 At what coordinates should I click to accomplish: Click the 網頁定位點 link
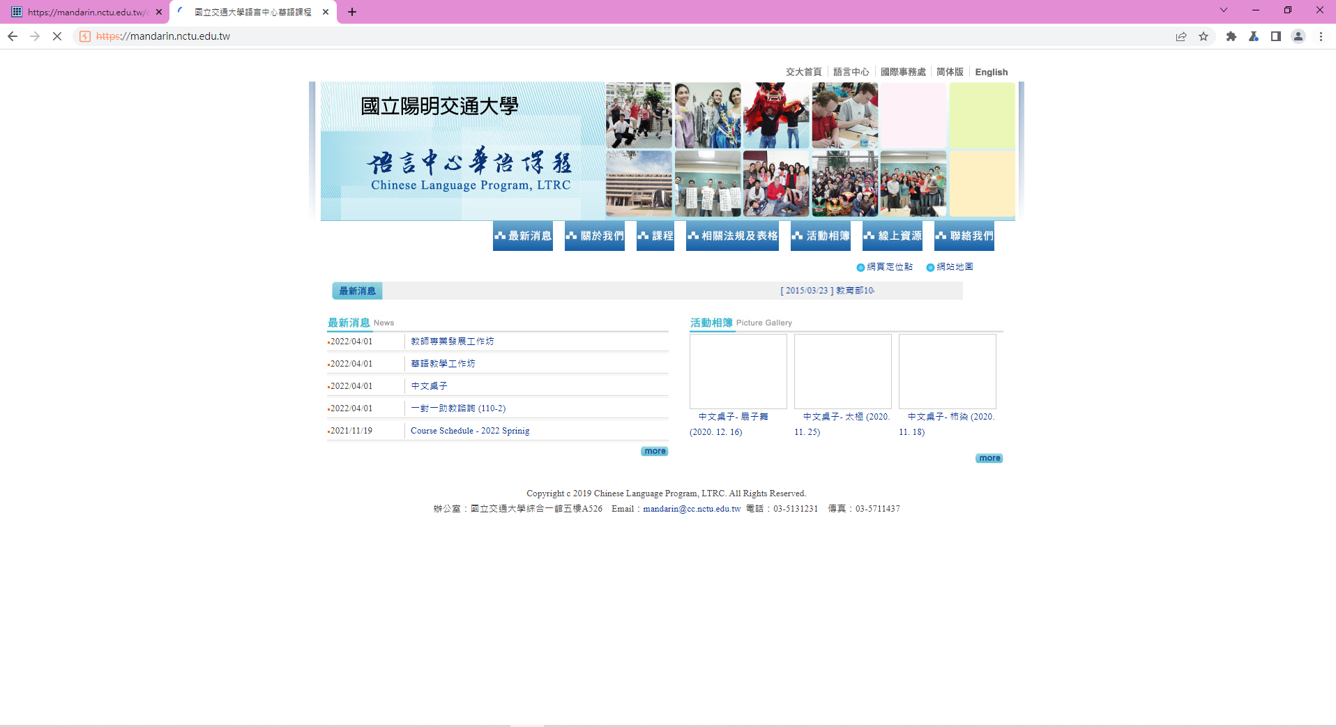[x=885, y=267]
